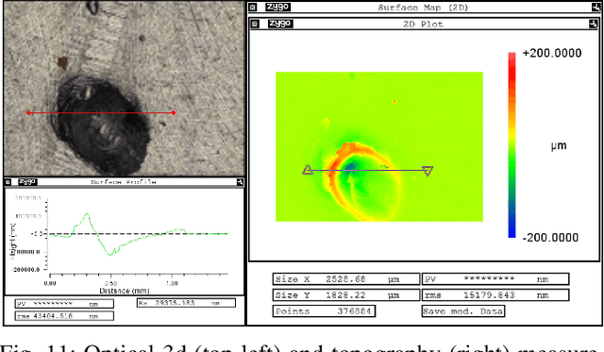
Task: Click the -200.0000 scale minimum label
Action: pyautogui.click(x=550, y=238)
